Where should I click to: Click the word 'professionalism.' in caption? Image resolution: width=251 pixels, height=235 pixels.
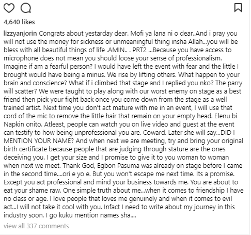pos(199,58)
